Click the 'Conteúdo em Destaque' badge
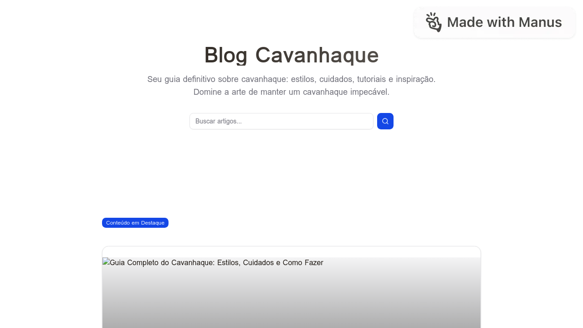The height and width of the screenshot is (328, 583). [x=135, y=223]
